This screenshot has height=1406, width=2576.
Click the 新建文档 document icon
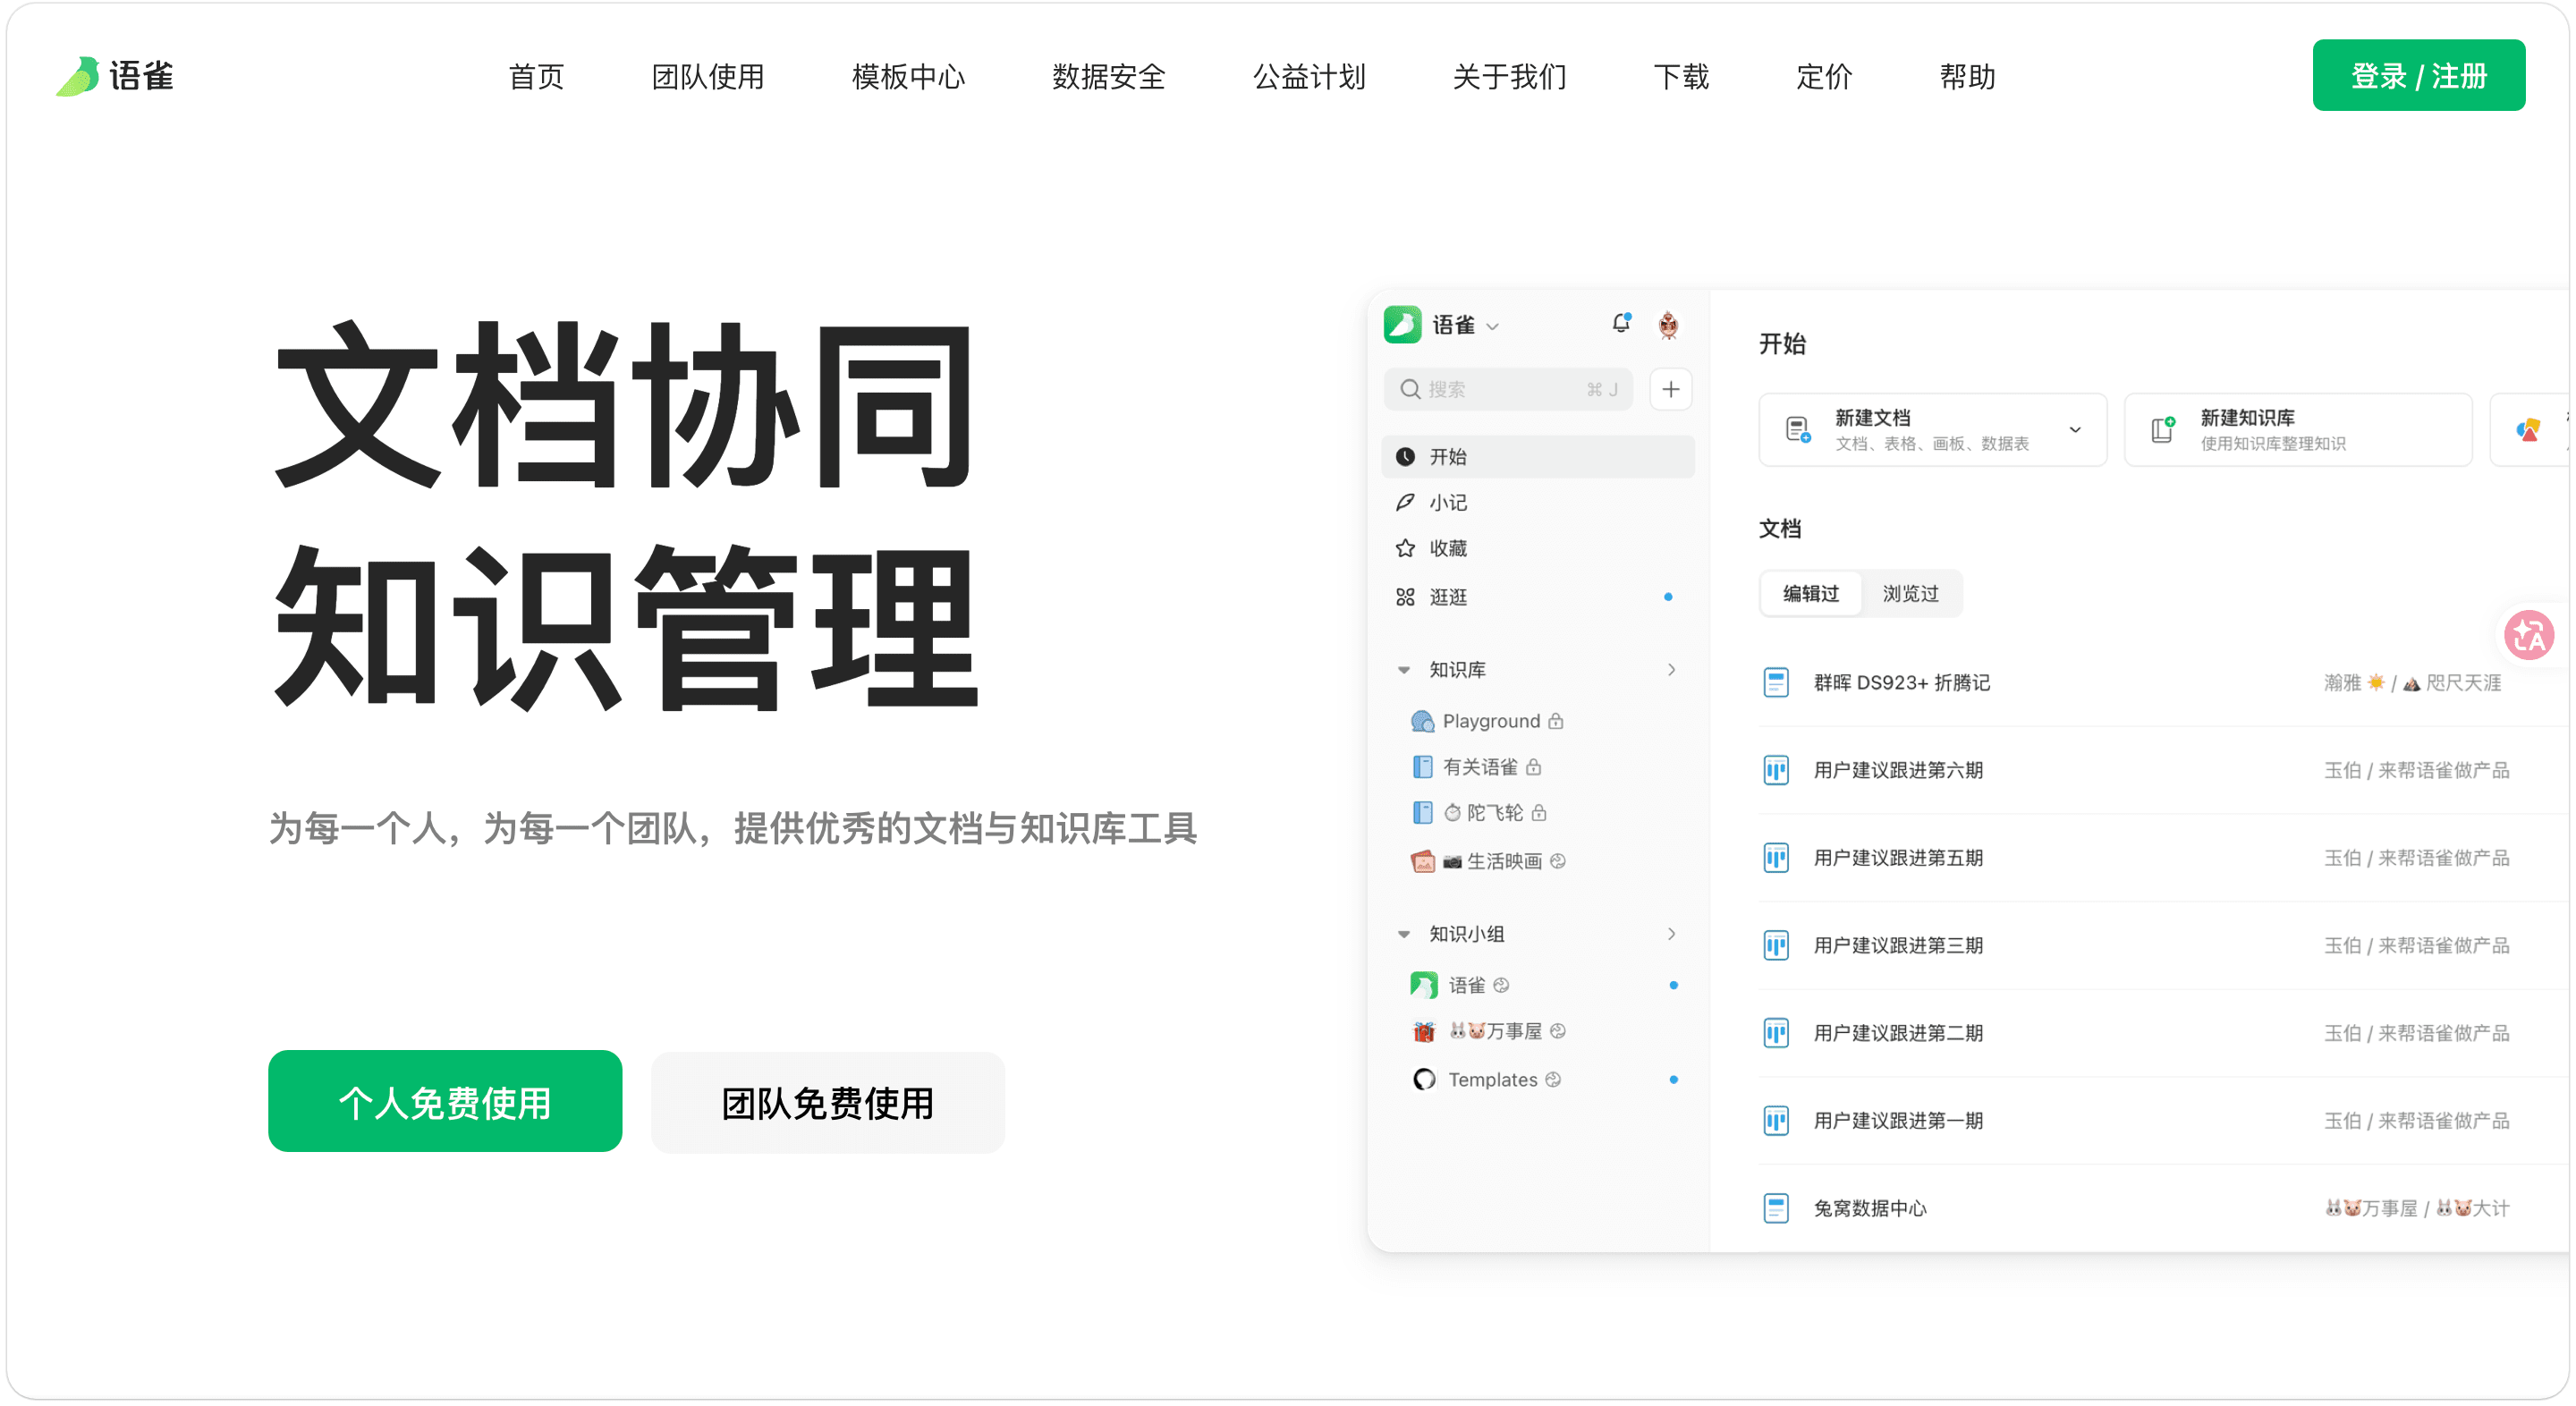point(1798,430)
